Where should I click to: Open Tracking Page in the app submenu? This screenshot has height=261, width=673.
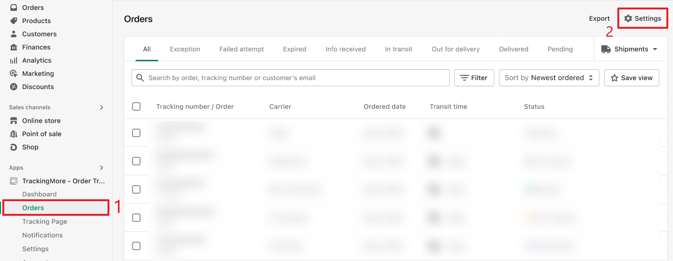tap(45, 221)
